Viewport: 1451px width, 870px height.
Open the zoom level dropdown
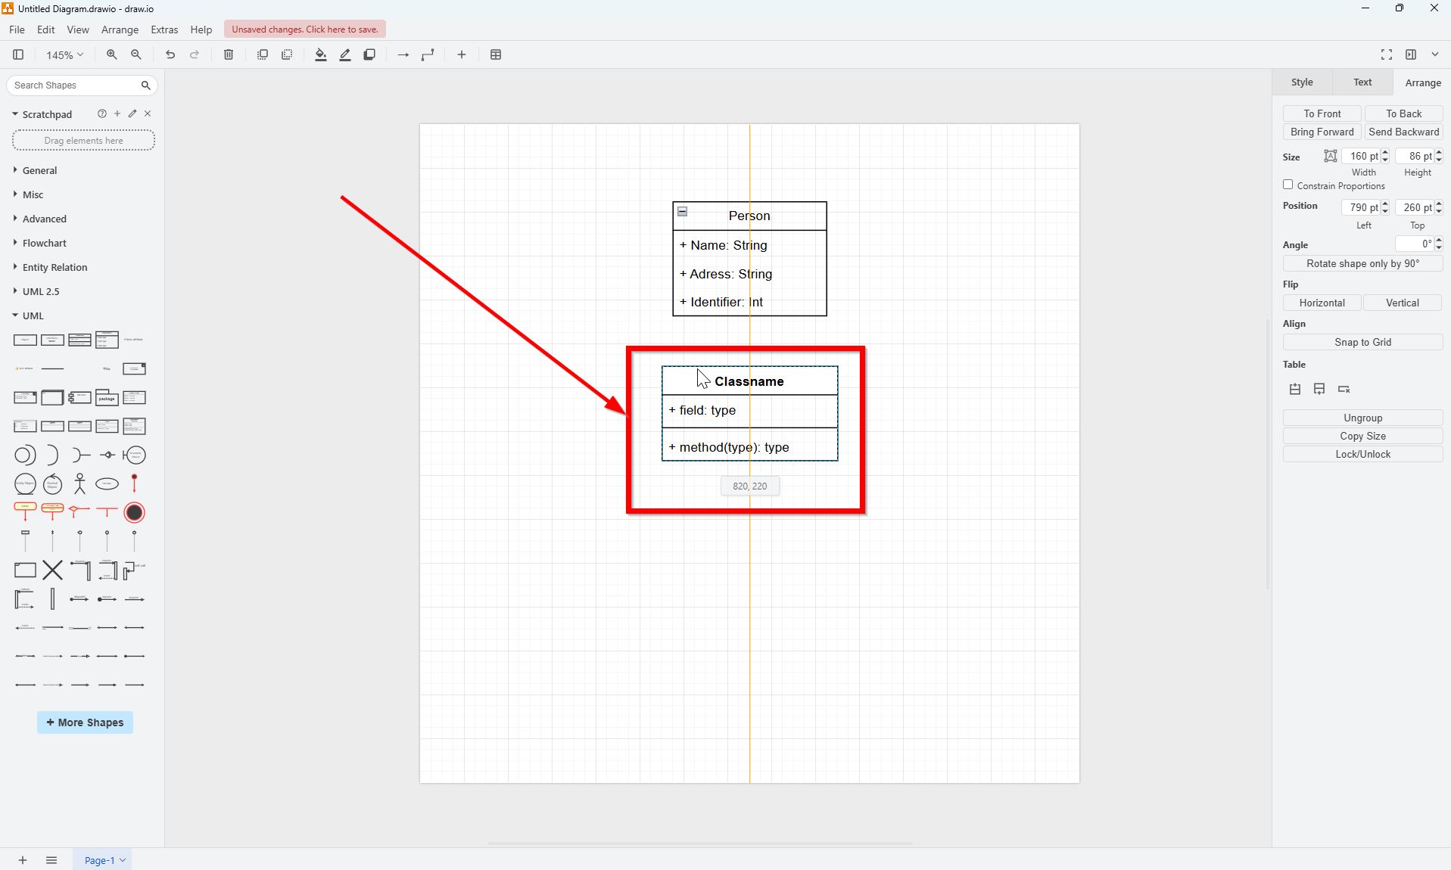64,54
